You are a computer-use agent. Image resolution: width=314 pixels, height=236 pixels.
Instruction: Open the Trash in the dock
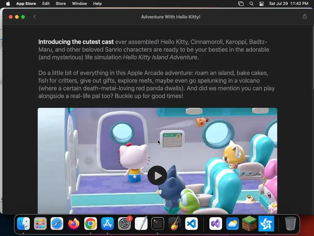click(290, 224)
